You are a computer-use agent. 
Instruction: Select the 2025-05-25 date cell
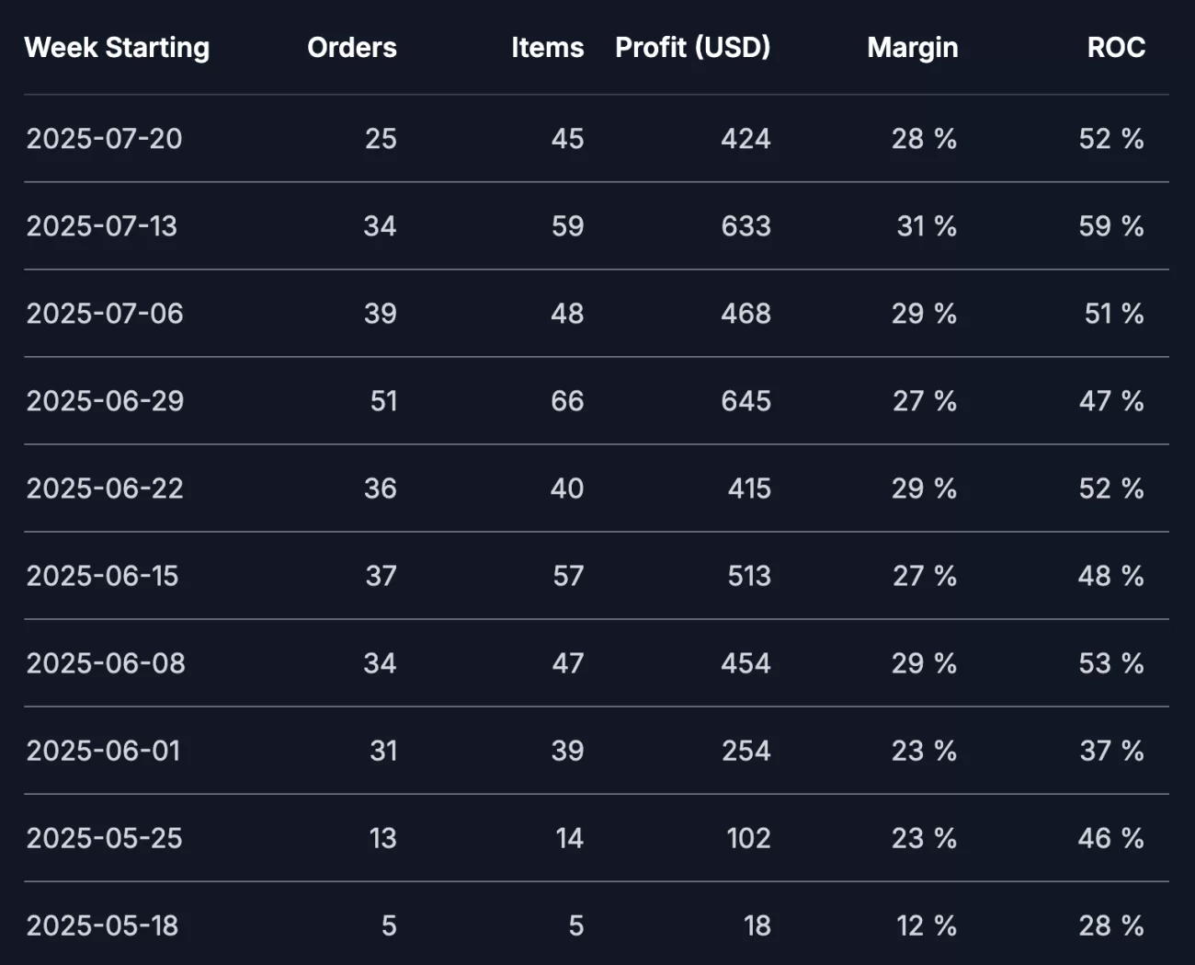click(104, 838)
